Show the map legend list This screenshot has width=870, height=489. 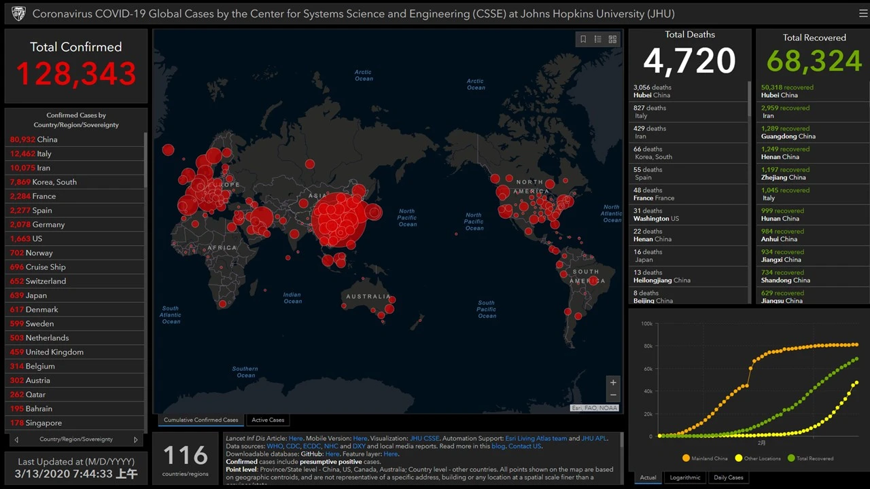pyautogui.click(x=597, y=39)
